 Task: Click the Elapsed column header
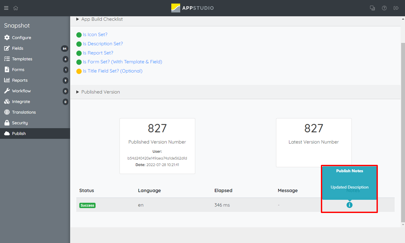coord(223,190)
